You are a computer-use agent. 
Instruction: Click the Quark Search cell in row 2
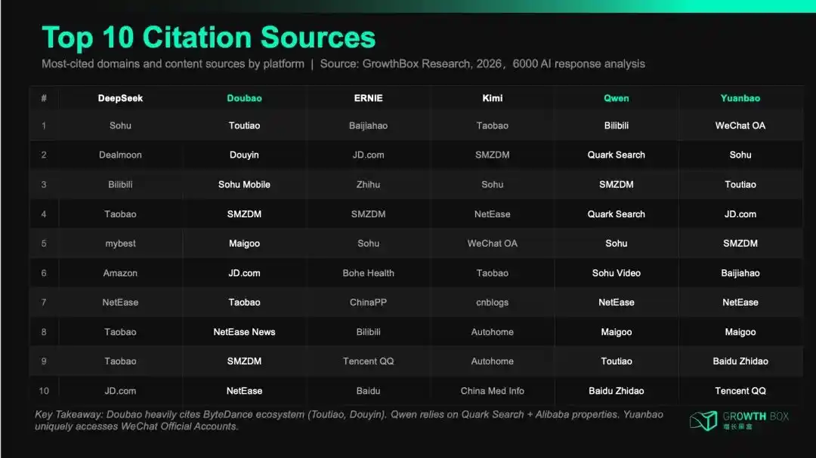[x=617, y=155]
